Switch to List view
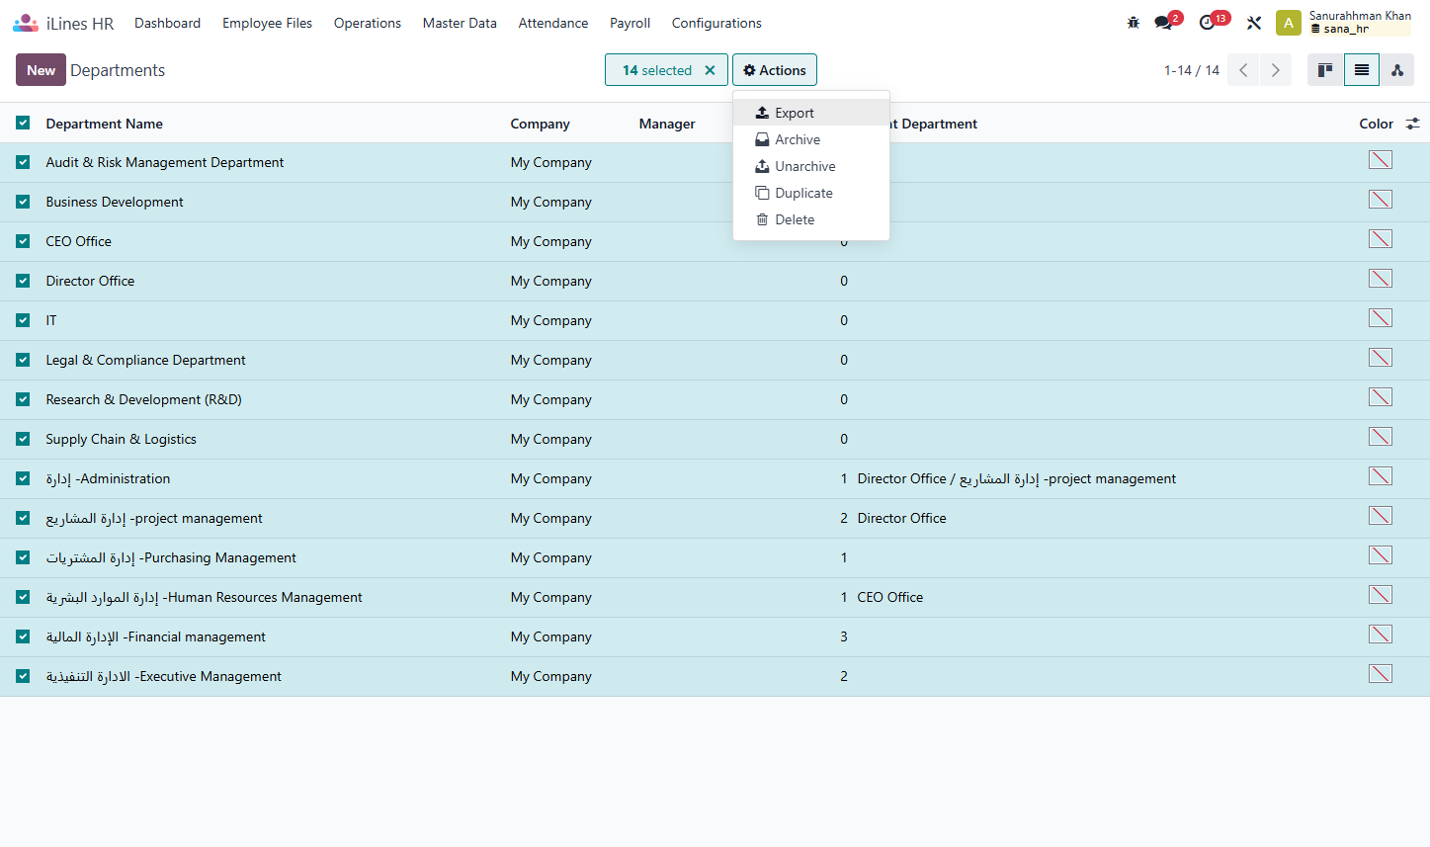This screenshot has width=1430, height=847. tap(1362, 70)
